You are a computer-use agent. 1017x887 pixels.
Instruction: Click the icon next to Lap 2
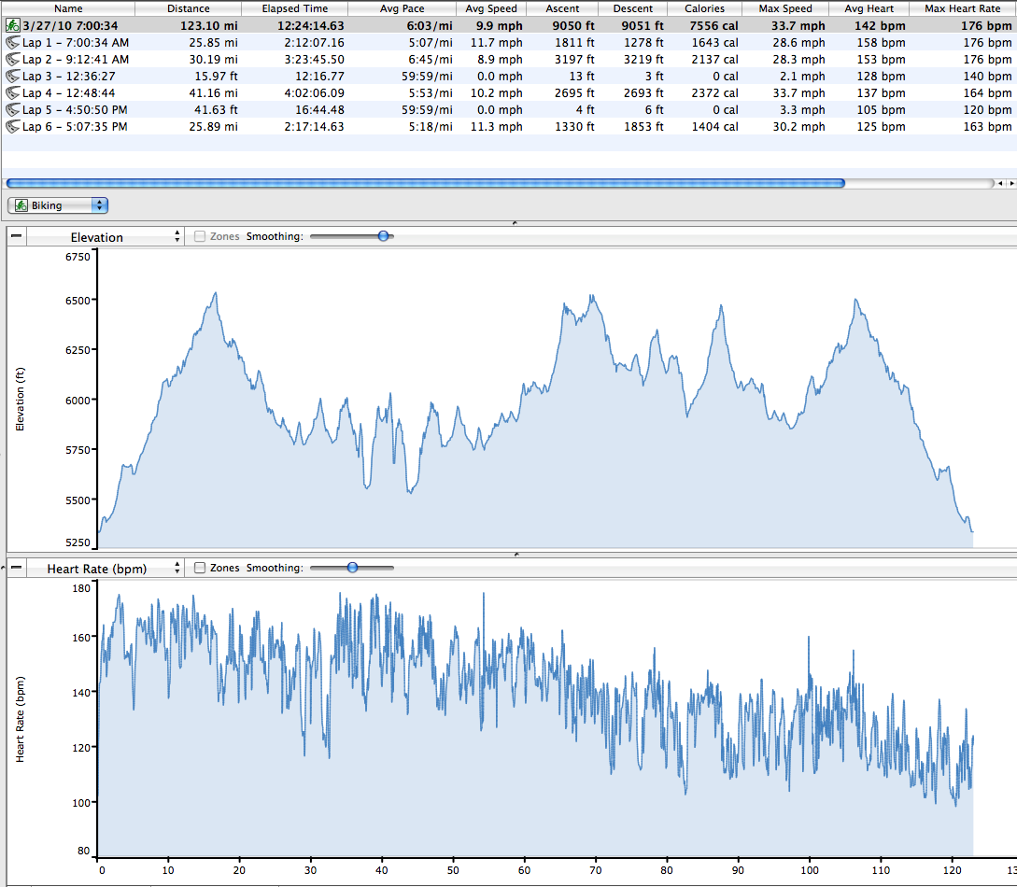click(13, 60)
